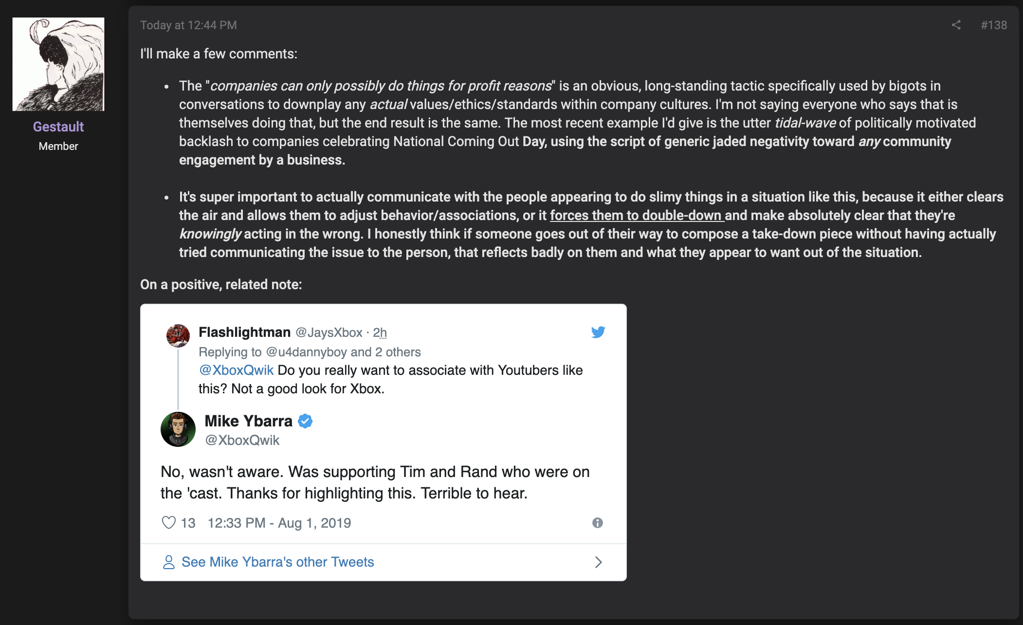Open the Gestault username profile link
The image size is (1023, 625).
(58, 127)
